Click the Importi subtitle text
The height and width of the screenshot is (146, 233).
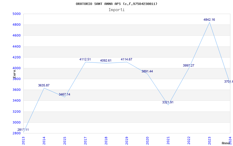coord(116,10)
